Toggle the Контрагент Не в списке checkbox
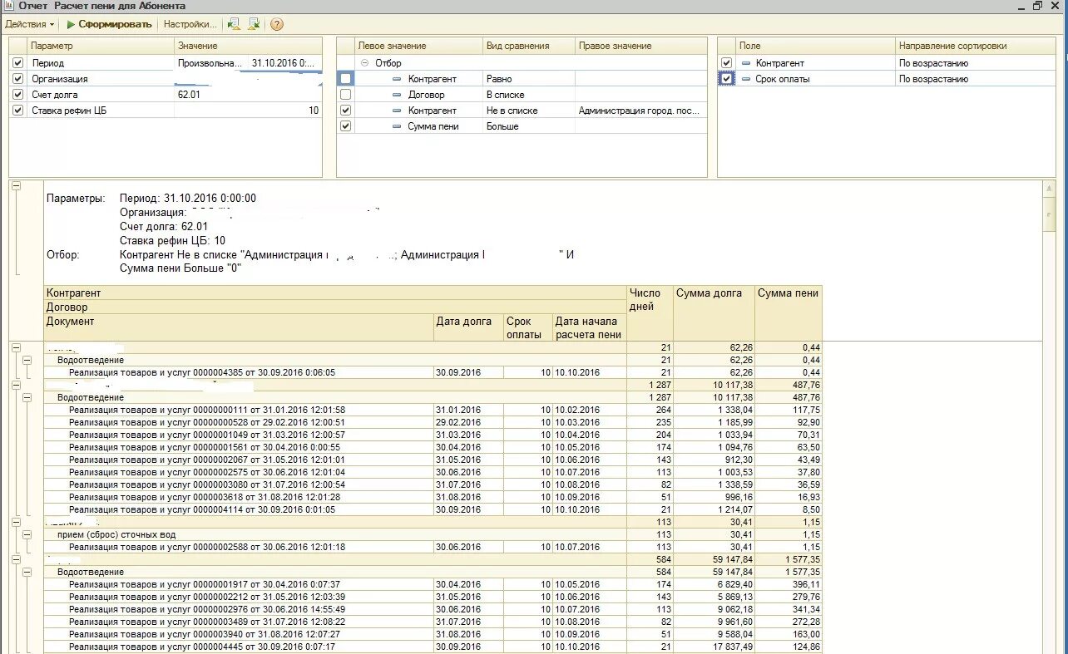The image size is (1068, 654). 346,111
